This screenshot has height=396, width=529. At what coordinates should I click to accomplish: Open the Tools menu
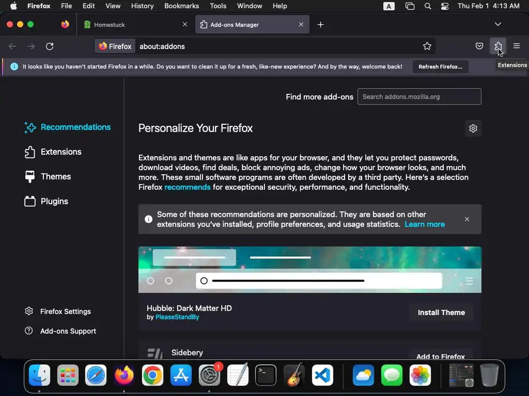coord(218,6)
